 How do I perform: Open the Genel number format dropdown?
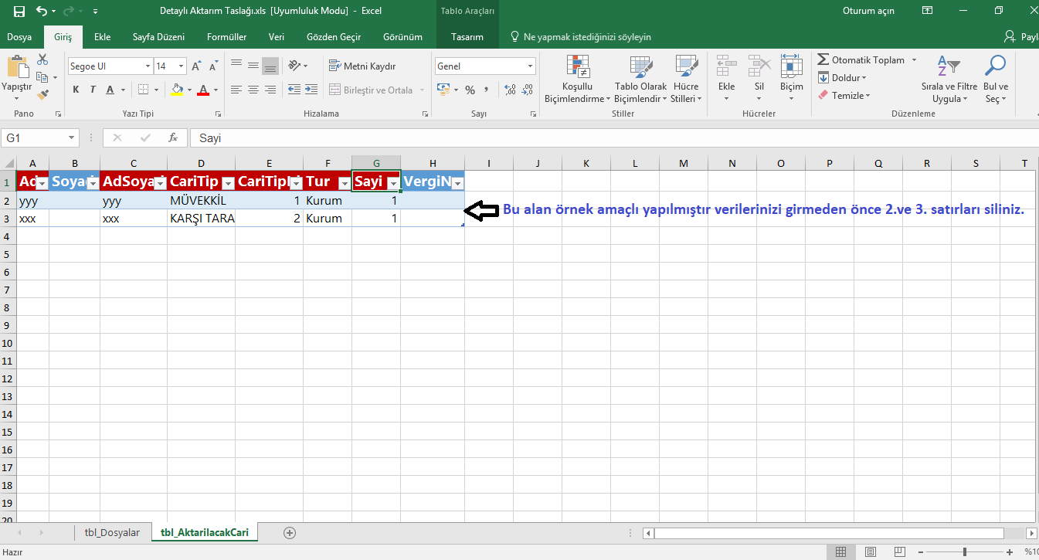coord(530,66)
